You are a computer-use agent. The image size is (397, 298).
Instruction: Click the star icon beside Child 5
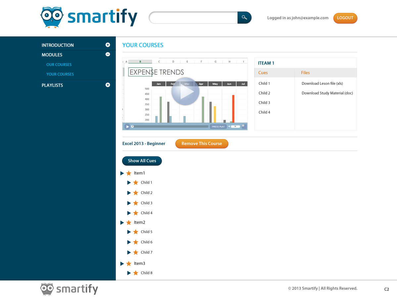tap(136, 232)
